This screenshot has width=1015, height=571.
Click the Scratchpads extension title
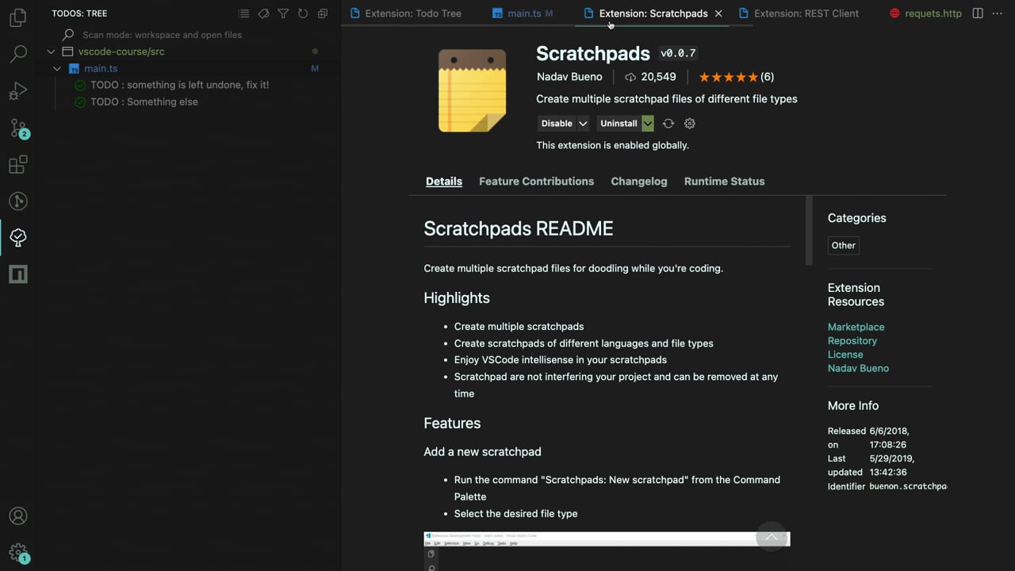click(593, 53)
